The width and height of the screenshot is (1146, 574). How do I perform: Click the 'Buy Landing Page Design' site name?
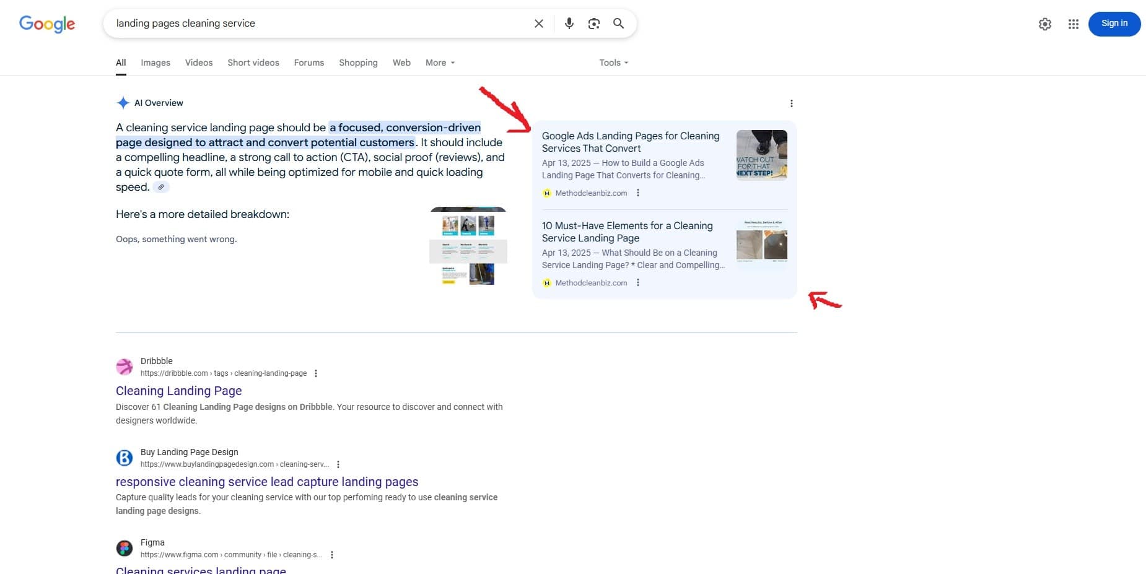(190, 452)
